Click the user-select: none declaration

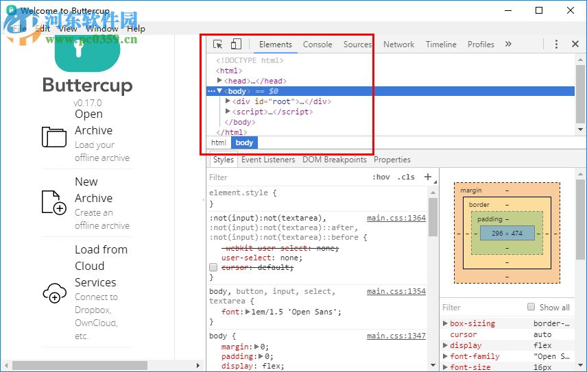click(x=262, y=258)
